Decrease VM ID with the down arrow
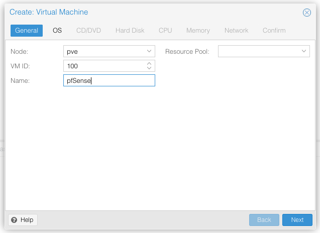320x233 pixels. (149, 68)
